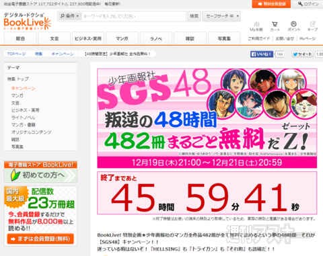Viewport: 323px width, 256px height.
Task: Click the 初めての方へ banner
Action: [40, 171]
